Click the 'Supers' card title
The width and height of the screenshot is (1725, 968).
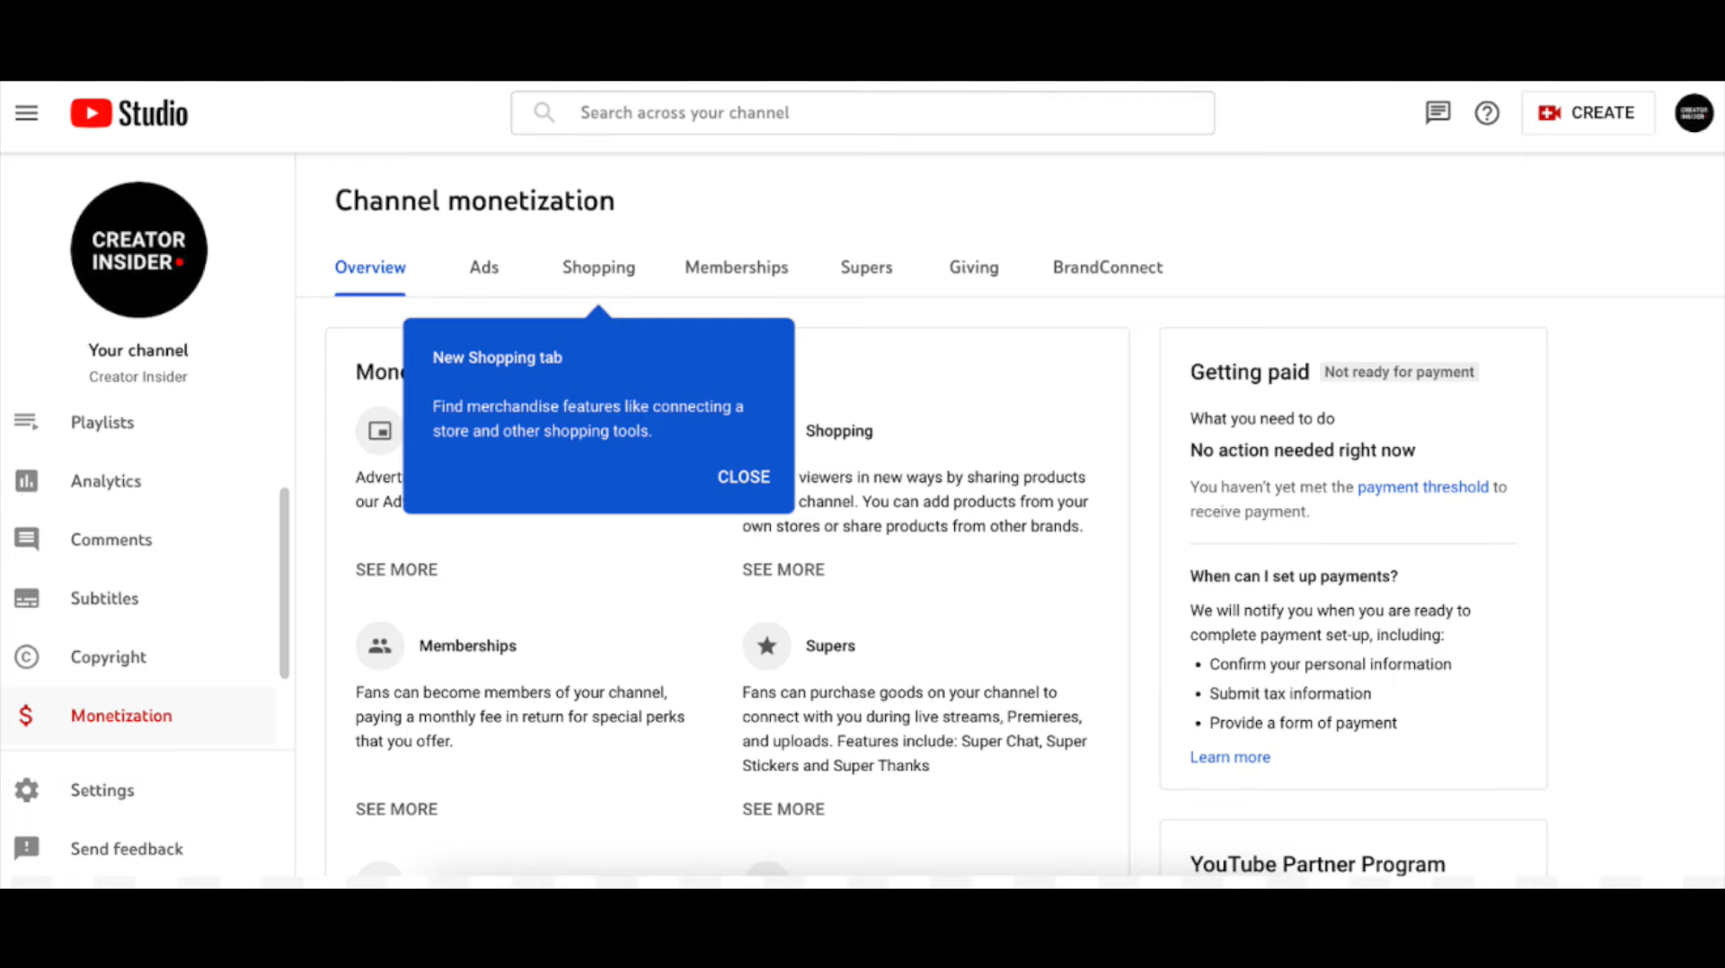point(830,646)
